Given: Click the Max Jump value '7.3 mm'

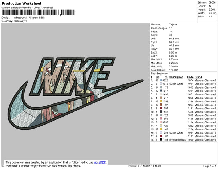Looking at the screenshot, I should click(x=173, y=66).
